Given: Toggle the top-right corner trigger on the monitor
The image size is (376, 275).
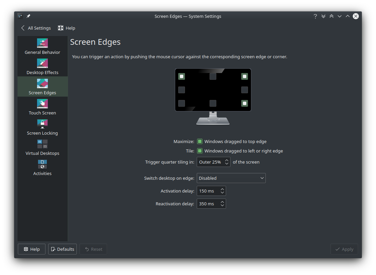Looking at the screenshot, I should (x=244, y=76).
